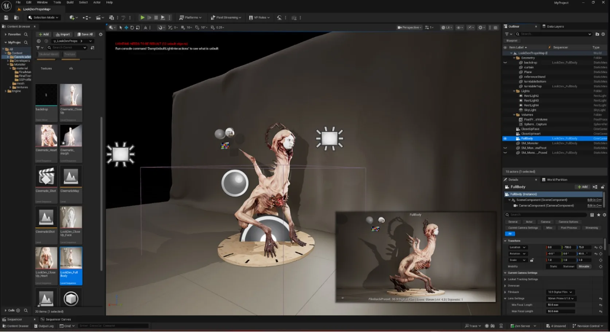Collapse the Lights folder in Outliner

click(514, 91)
